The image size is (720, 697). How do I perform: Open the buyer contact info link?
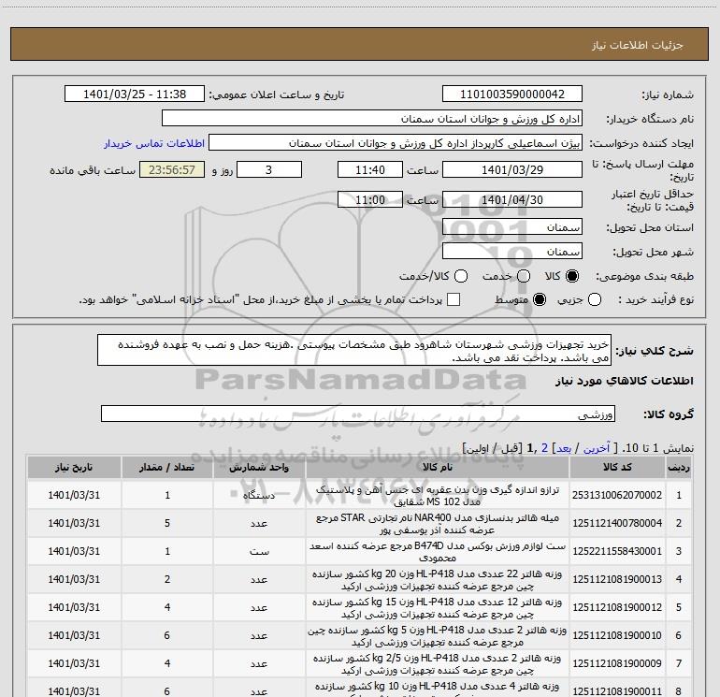[x=154, y=143]
